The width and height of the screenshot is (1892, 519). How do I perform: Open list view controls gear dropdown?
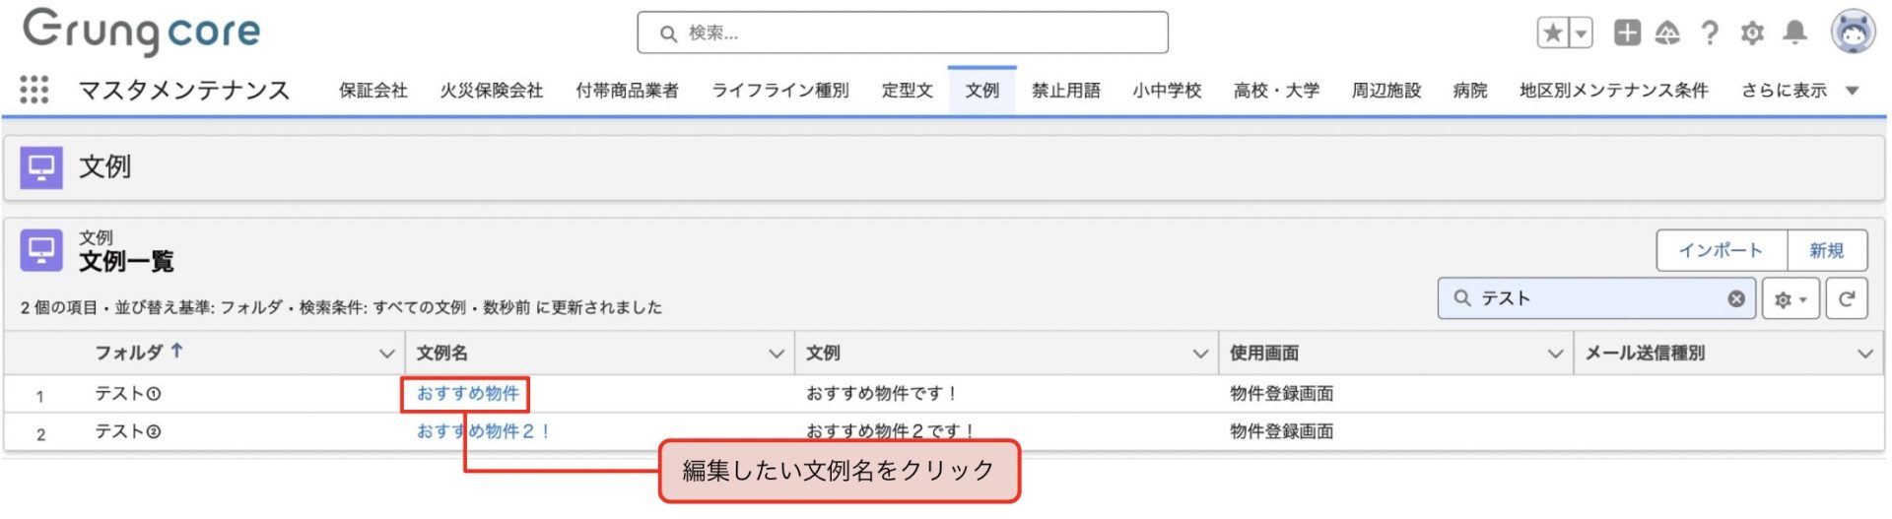pyautogui.click(x=1791, y=298)
